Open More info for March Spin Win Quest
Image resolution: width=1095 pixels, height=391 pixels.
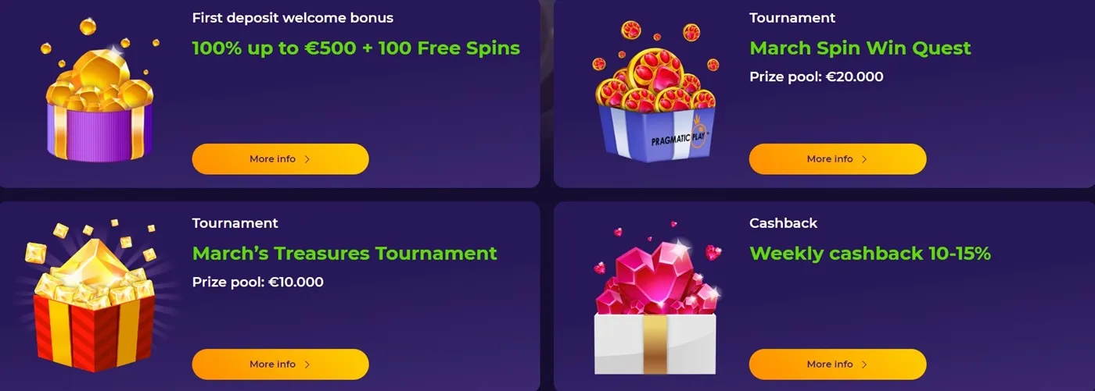tap(837, 159)
